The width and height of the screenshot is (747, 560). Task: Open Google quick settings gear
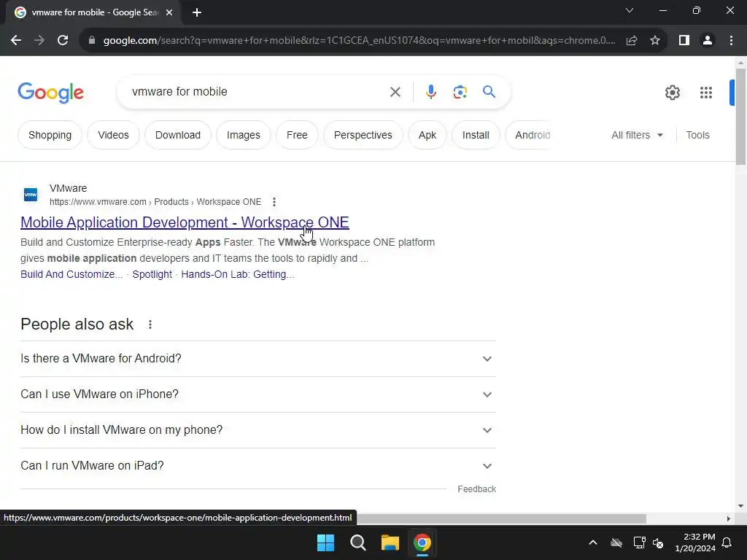point(672,93)
